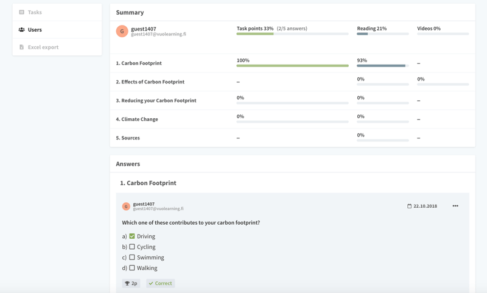
Task: Tick the Swimming answer checkbox
Action: tap(132, 257)
